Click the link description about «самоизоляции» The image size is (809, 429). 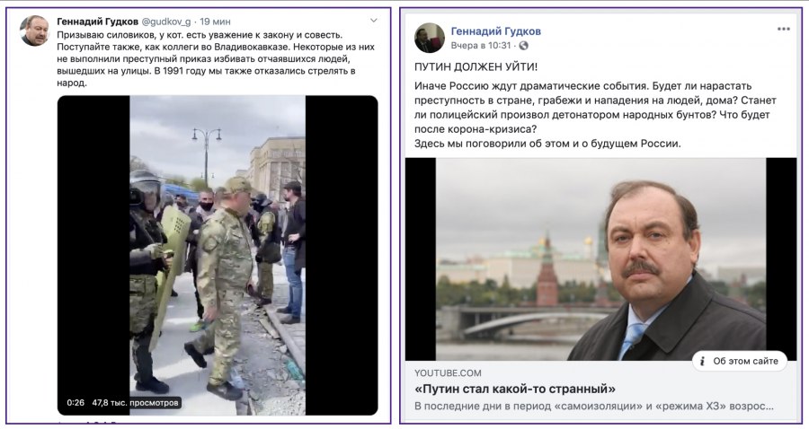tap(594, 406)
